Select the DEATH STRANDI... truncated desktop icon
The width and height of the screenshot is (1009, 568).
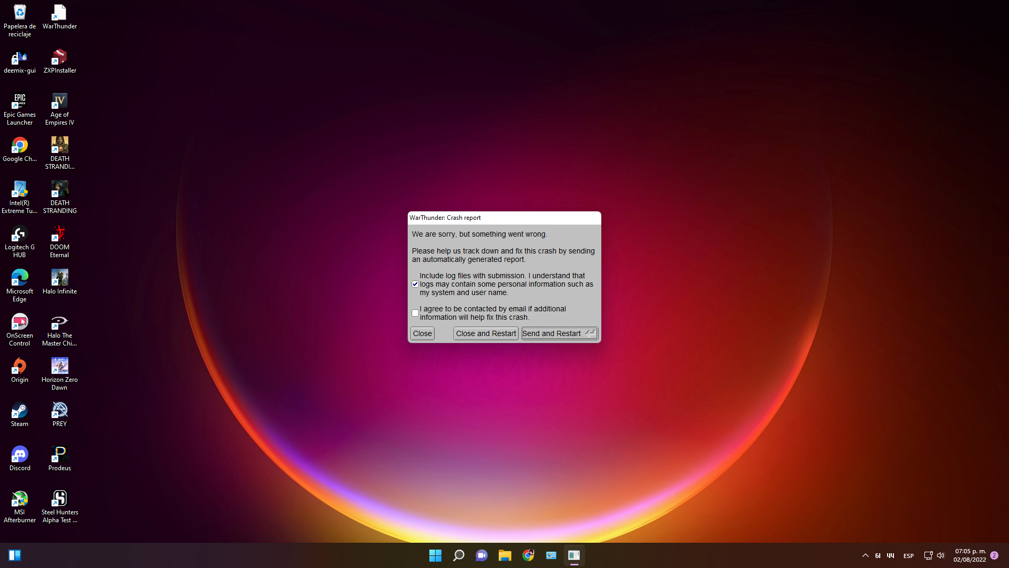pos(59,154)
